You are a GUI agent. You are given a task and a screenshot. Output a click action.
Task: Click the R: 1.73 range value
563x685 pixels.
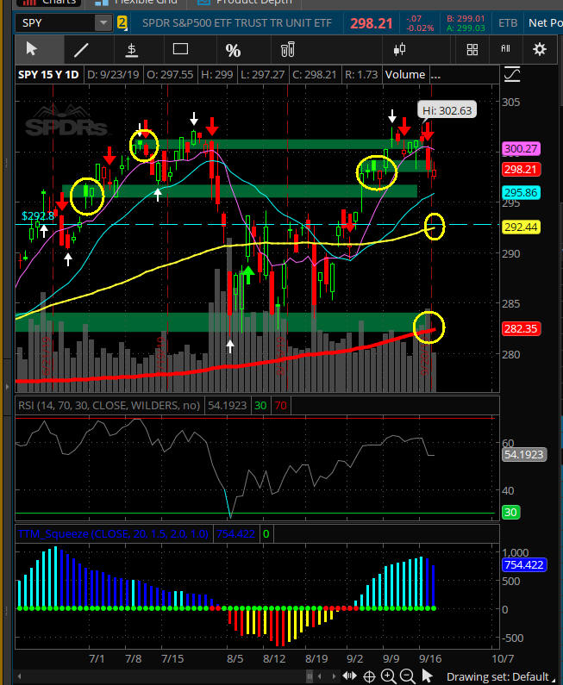(x=361, y=75)
